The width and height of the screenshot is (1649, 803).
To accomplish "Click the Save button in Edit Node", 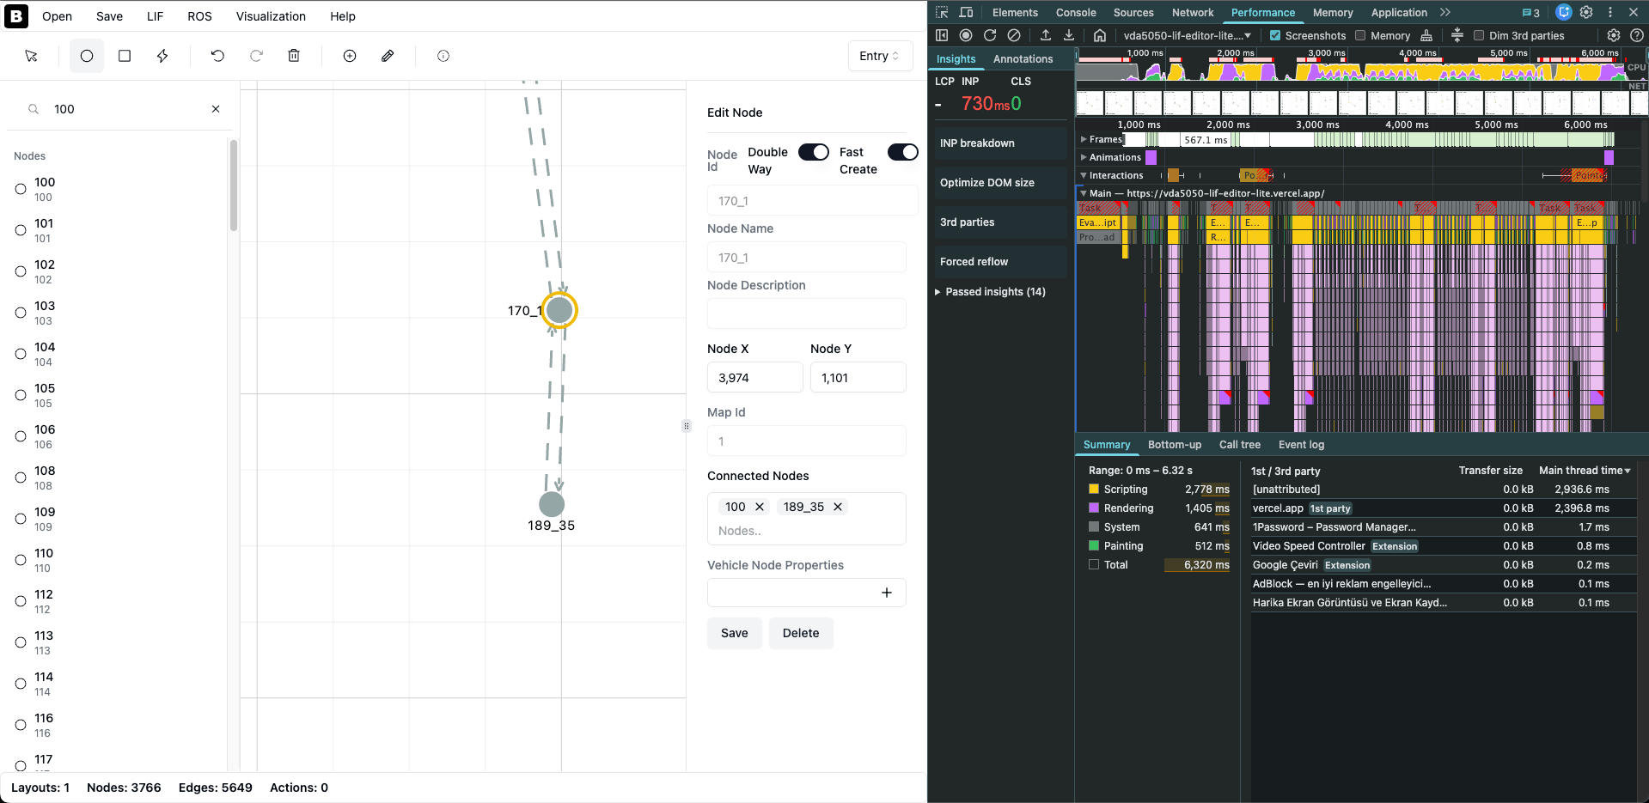I will [x=734, y=633].
